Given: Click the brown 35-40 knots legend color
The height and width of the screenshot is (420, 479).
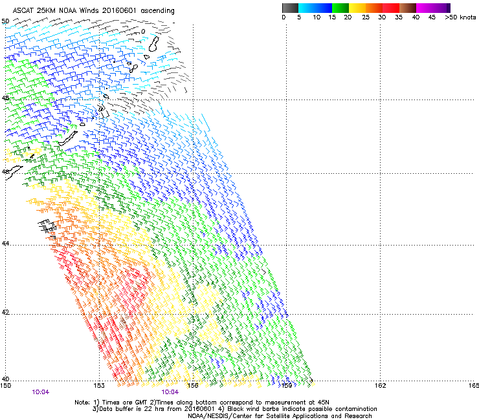Looking at the screenshot, I should pos(408,8).
